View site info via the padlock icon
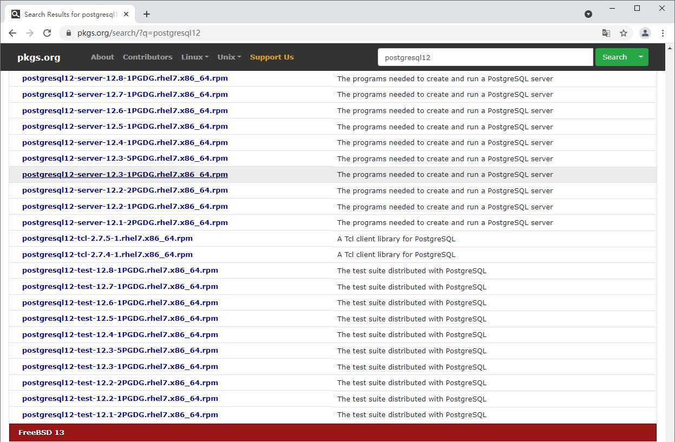The image size is (675, 442). (x=68, y=33)
